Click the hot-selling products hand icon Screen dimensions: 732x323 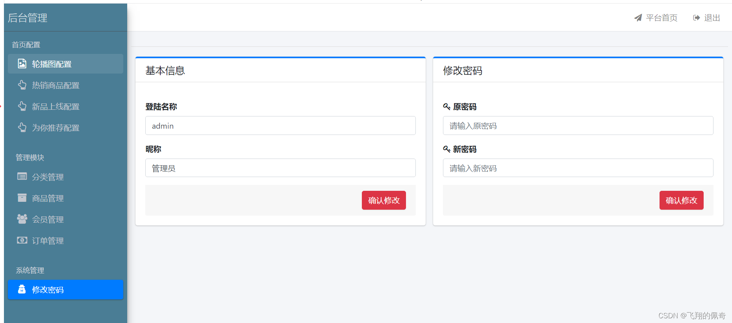(x=22, y=85)
